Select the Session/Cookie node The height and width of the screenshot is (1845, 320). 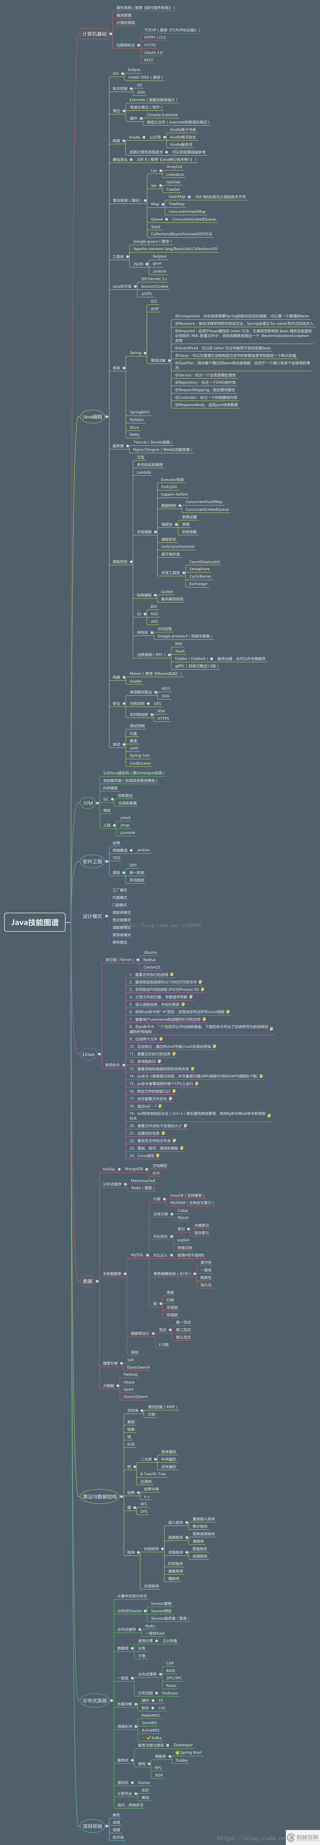(x=155, y=287)
